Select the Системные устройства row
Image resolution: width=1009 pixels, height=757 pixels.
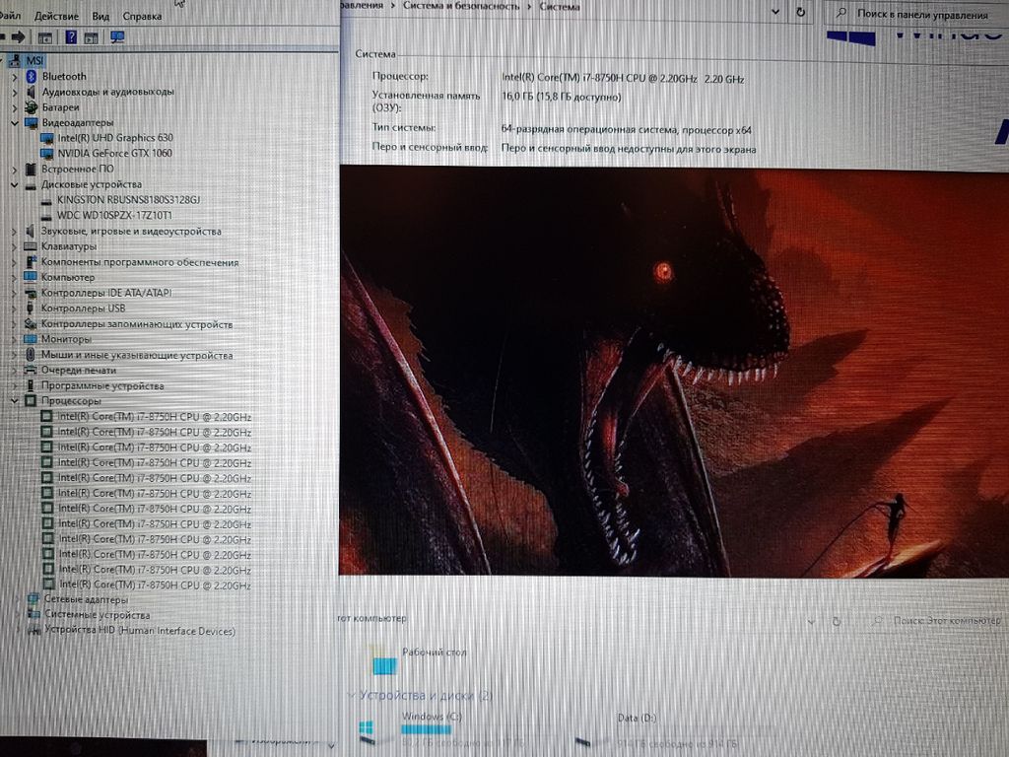[x=97, y=615]
